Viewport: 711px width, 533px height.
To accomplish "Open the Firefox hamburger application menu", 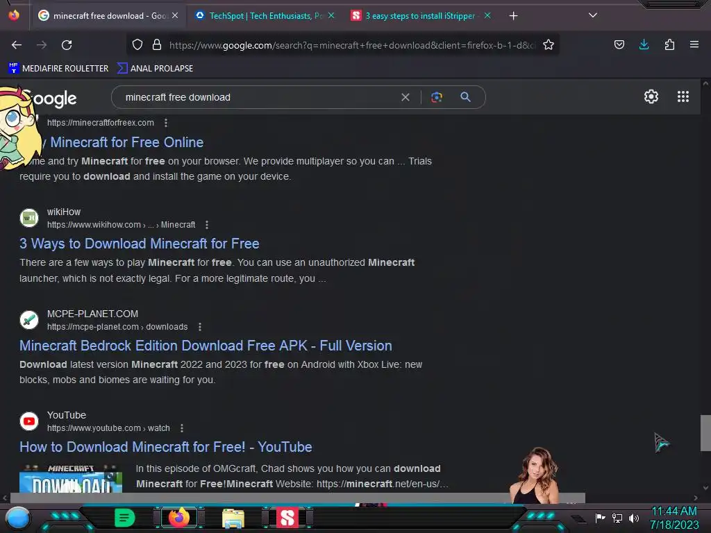I will [694, 44].
